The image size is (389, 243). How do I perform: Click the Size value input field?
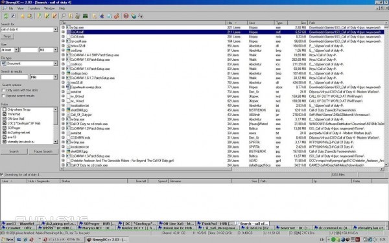click(29, 50)
